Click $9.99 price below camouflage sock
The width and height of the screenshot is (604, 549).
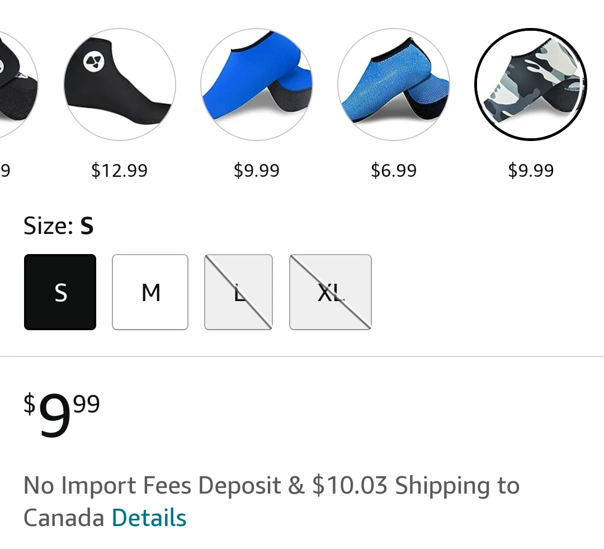click(x=531, y=170)
